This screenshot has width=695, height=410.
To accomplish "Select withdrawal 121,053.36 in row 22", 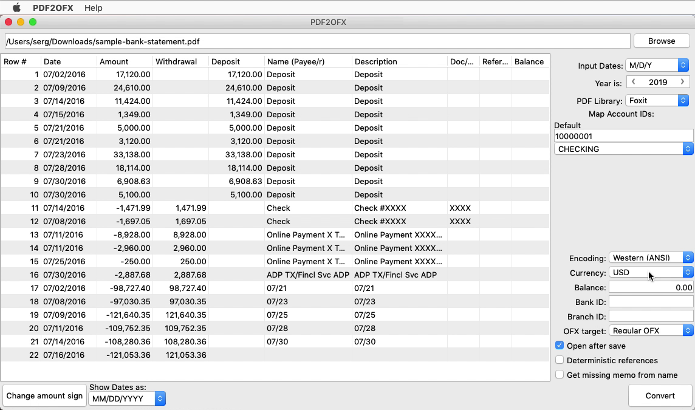I will tap(180, 355).
